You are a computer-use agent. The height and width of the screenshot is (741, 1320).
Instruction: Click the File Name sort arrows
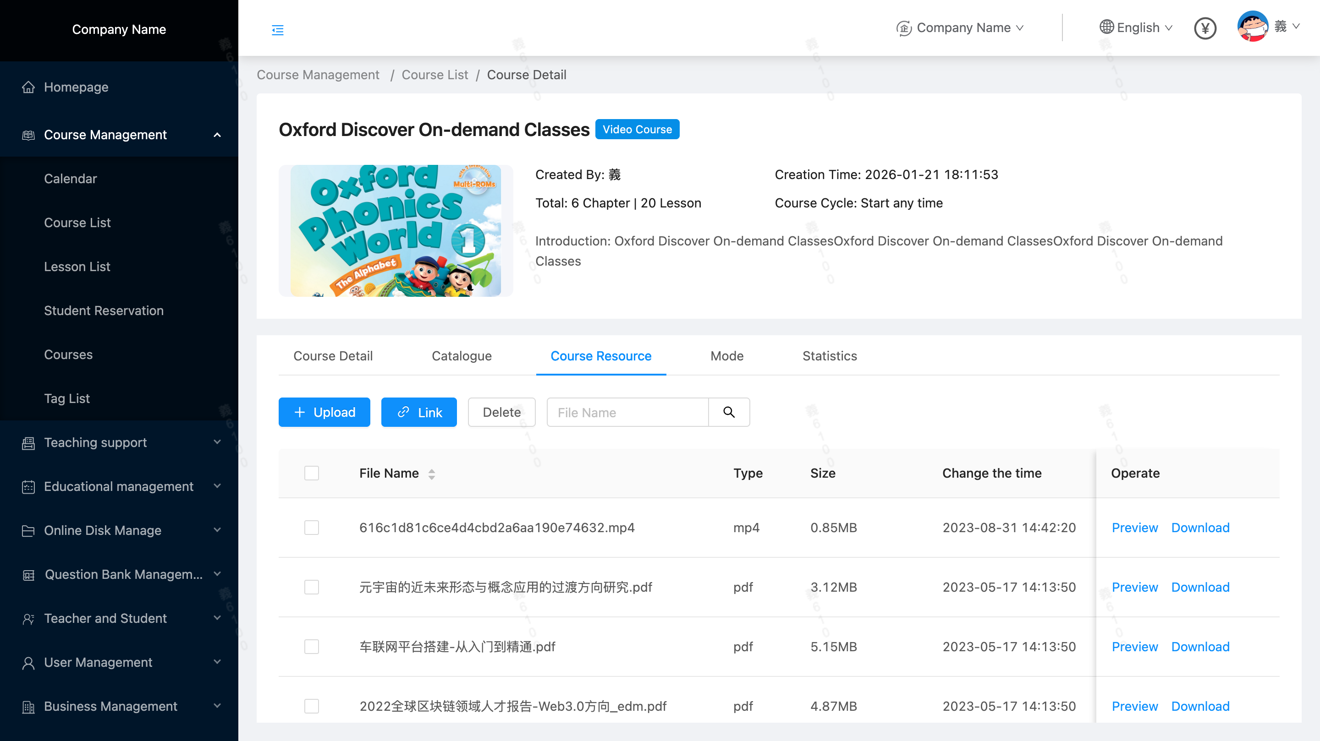pyautogui.click(x=431, y=474)
